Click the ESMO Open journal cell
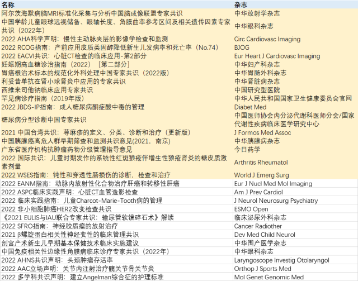This screenshot has width=358, height=281. [295, 209]
